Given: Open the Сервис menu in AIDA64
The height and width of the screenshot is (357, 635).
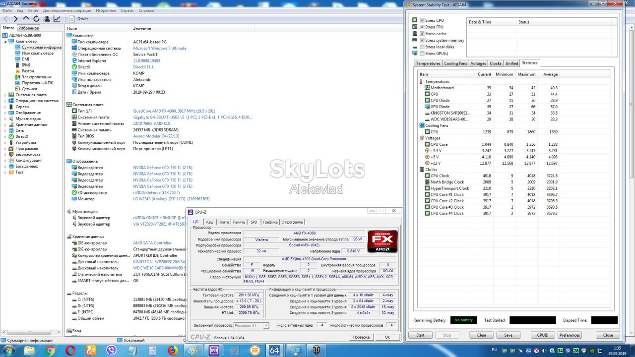Looking at the screenshot, I should 127,10.
